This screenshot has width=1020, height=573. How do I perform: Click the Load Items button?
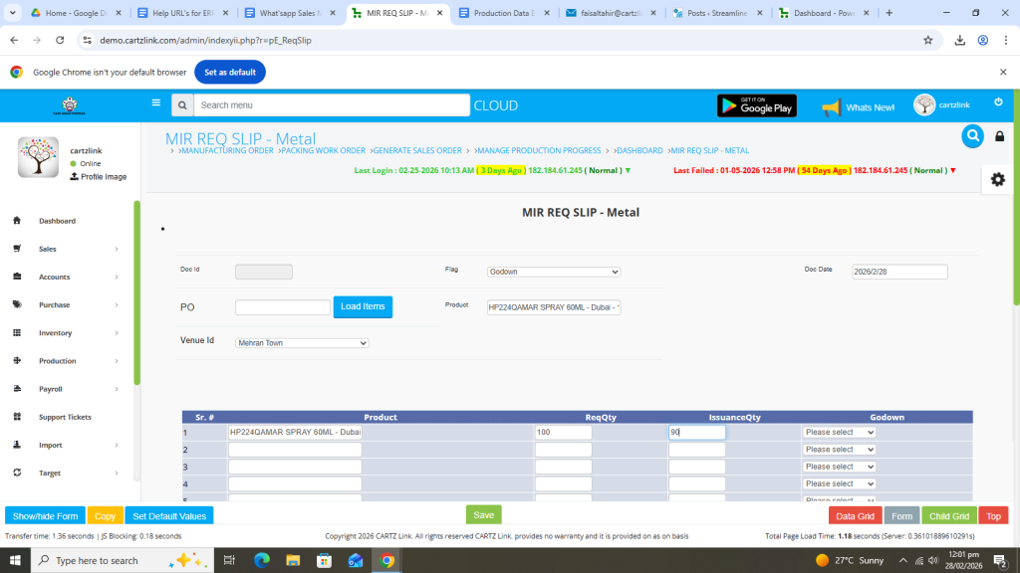[x=363, y=307]
